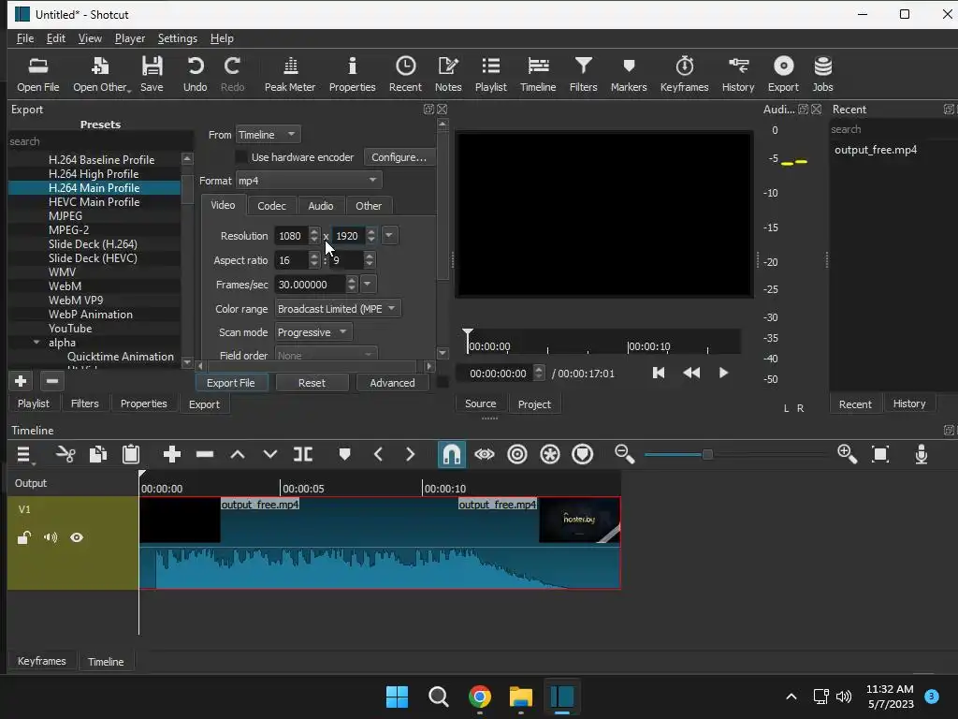Viewport: 958px width, 719px height.
Task: Hide the V1 track with eye icon
Action: click(x=77, y=537)
